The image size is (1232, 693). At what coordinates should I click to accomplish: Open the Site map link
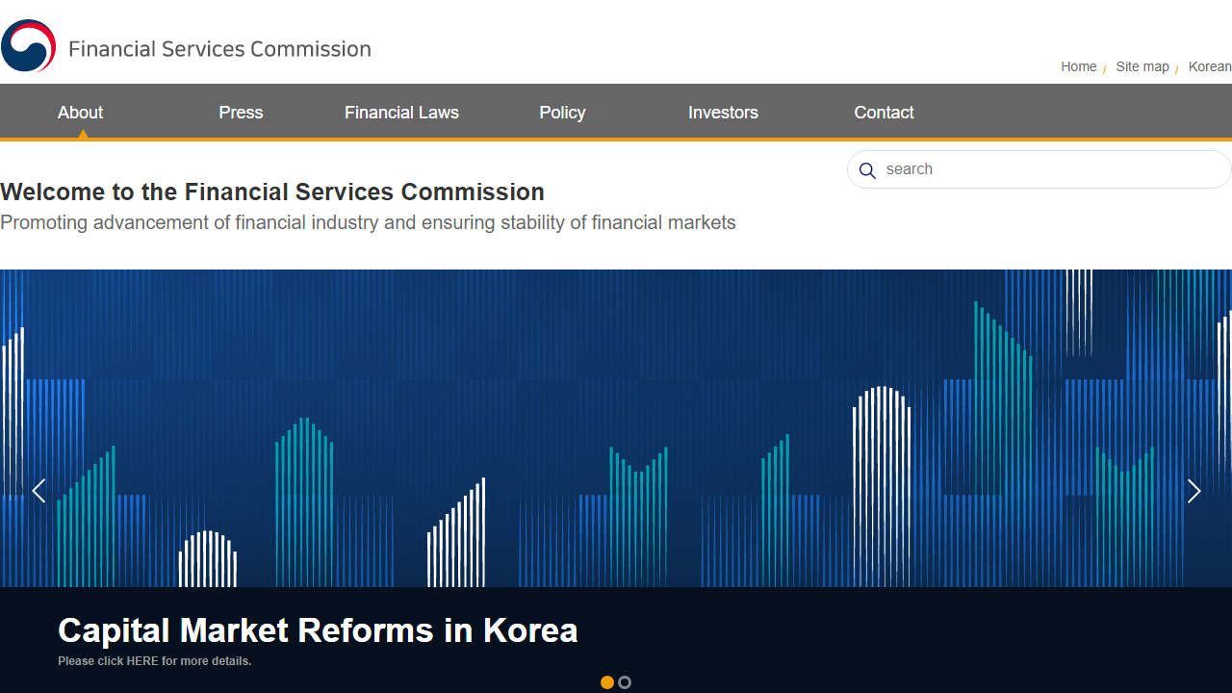1142,66
